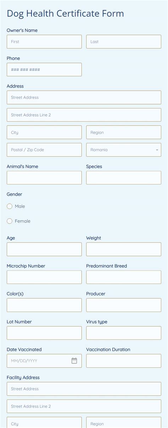Viewport: 168px width, 428px height.
Task: Click the owner's First name field
Action: 44,42
